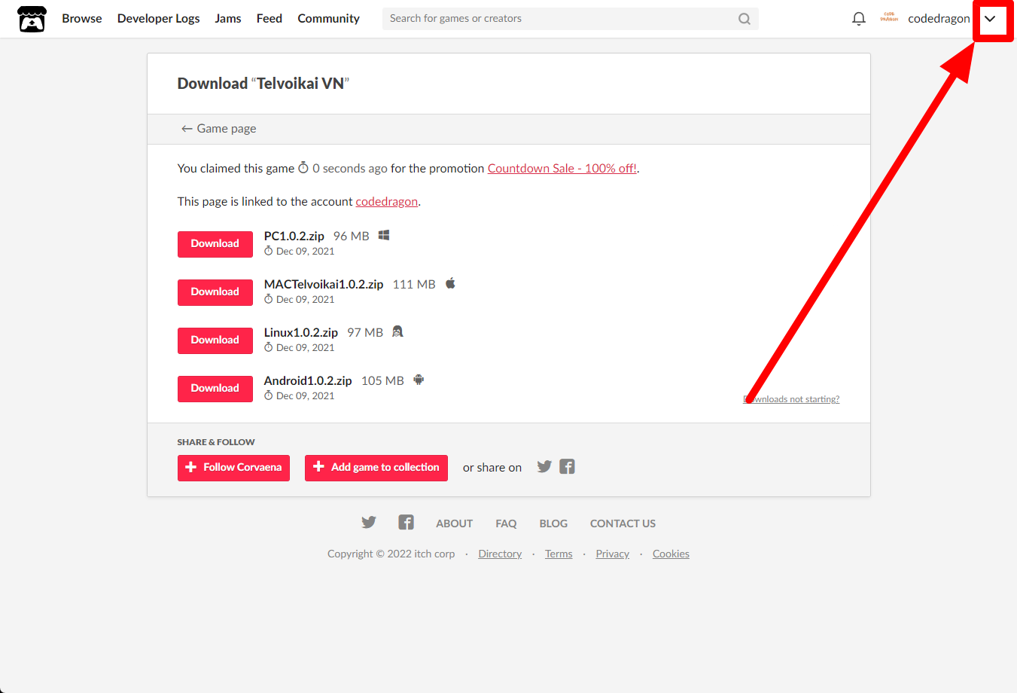Click the clock icon beside claimed time

303,168
